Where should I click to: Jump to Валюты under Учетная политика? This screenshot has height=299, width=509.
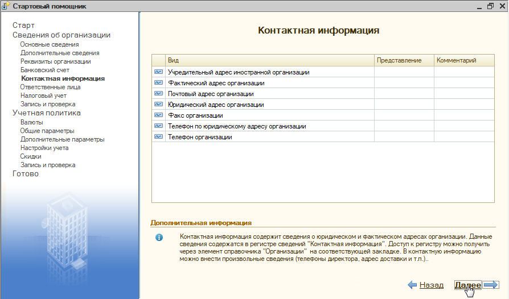(x=31, y=122)
